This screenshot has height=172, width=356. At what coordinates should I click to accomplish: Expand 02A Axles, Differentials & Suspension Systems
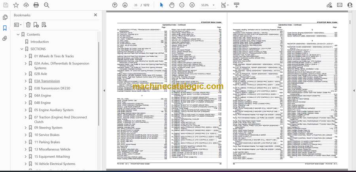point(25,64)
